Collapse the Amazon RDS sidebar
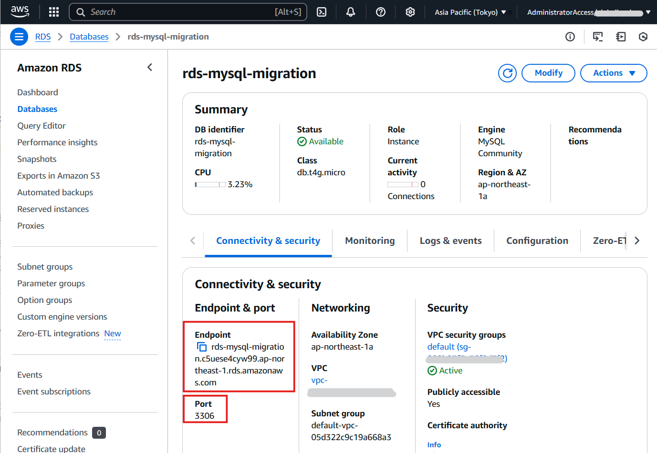Screen dimensions: 657x453 pyautogui.click(x=150, y=68)
